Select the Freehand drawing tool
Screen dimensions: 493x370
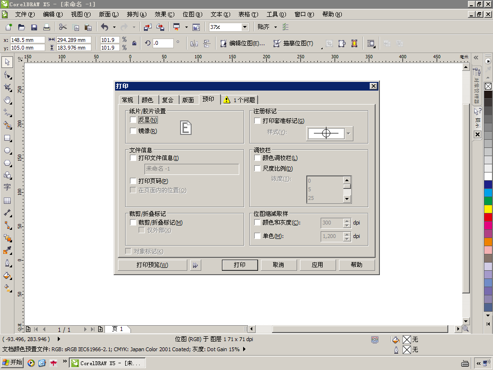click(x=7, y=113)
